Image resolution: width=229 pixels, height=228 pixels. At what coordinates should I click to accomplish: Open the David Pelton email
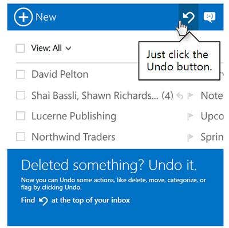(x=60, y=74)
